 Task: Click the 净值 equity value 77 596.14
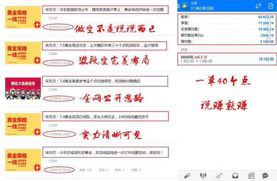pyautogui.click(x=266, y=23)
